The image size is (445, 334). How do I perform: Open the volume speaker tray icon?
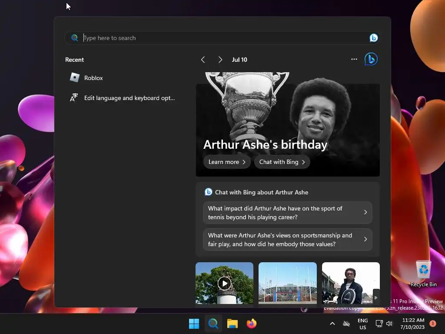click(389, 324)
